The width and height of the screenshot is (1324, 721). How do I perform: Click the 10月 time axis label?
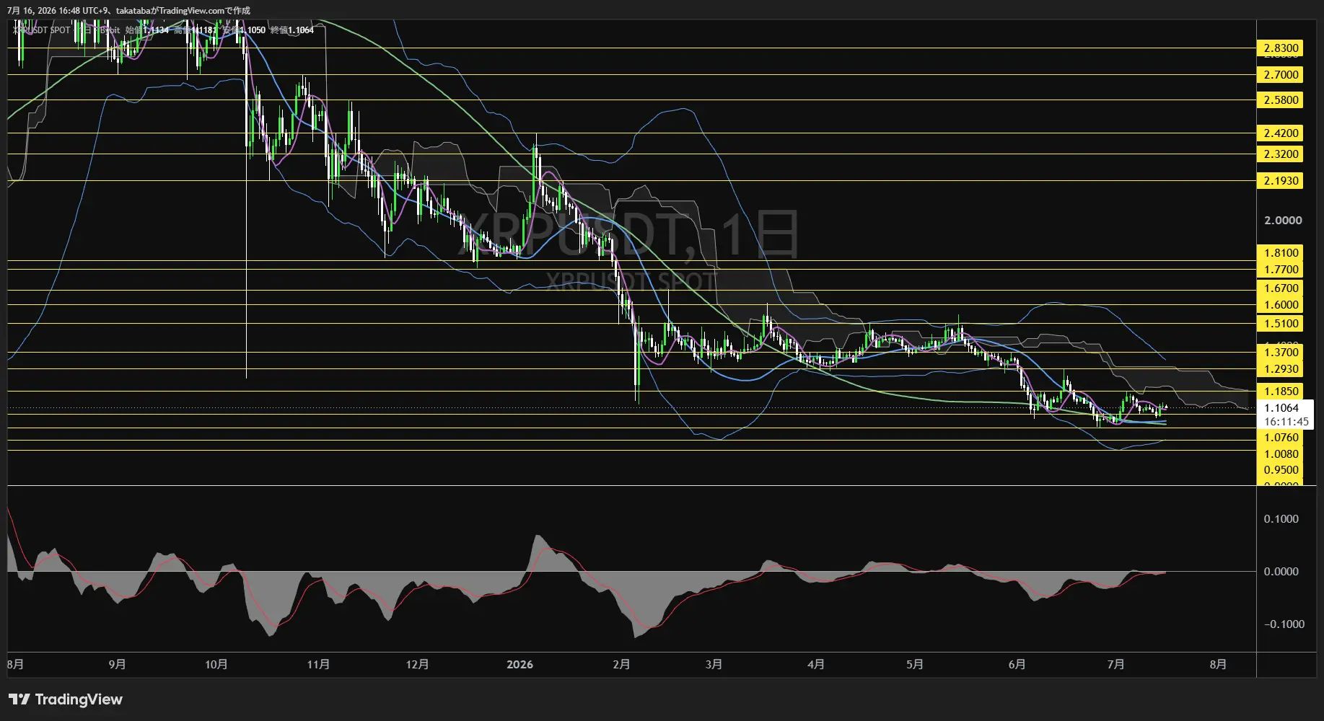pyautogui.click(x=216, y=664)
